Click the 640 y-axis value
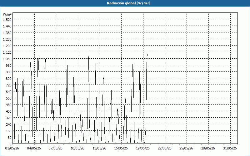Viewport: 250px width, 156px height. pos(9,92)
